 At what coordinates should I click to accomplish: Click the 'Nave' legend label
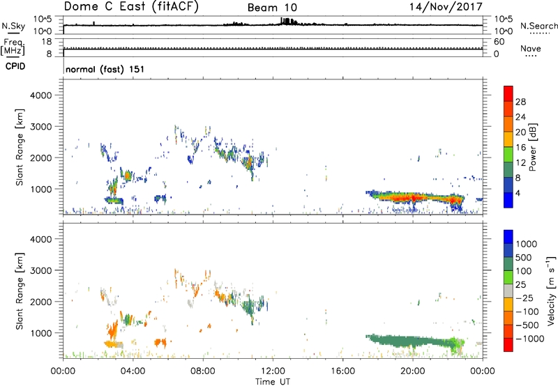(x=531, y=48)
